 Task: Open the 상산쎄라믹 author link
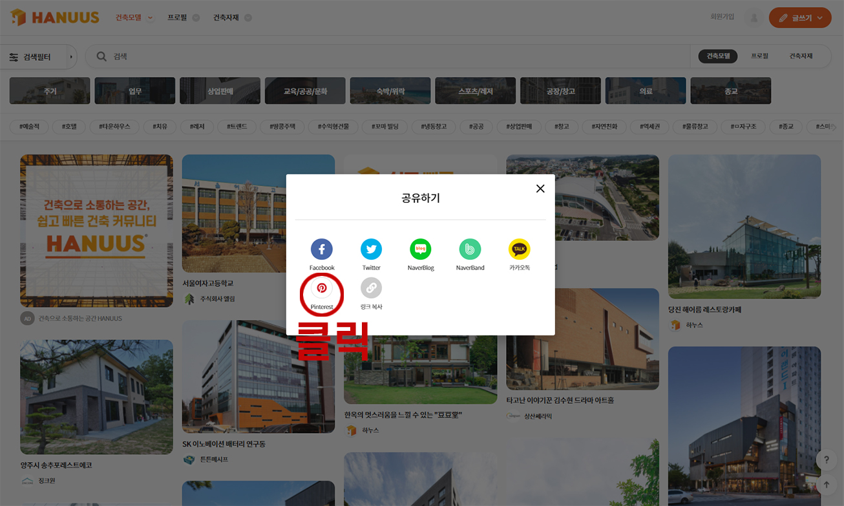(x=539, y=416)
